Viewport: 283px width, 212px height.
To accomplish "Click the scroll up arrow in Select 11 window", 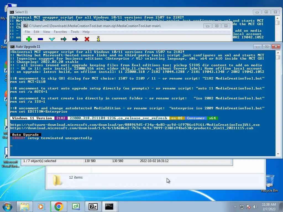I will click(277, 18).
